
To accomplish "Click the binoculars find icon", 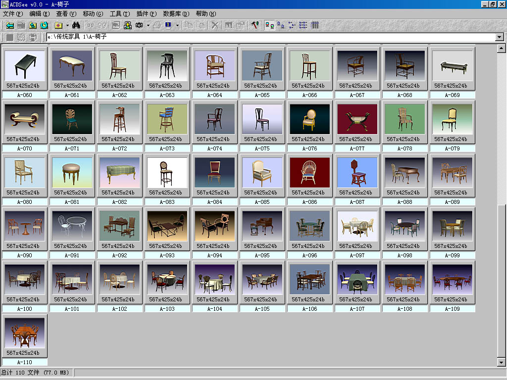I will click(x=76, y=25).
